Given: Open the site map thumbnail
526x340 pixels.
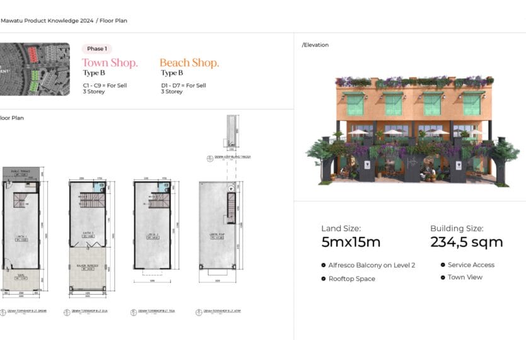Looking at the screenshot, I should pos(35,69).
